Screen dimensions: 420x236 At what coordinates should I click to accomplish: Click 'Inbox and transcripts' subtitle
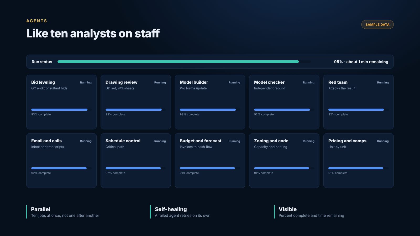tap(48, 147)
